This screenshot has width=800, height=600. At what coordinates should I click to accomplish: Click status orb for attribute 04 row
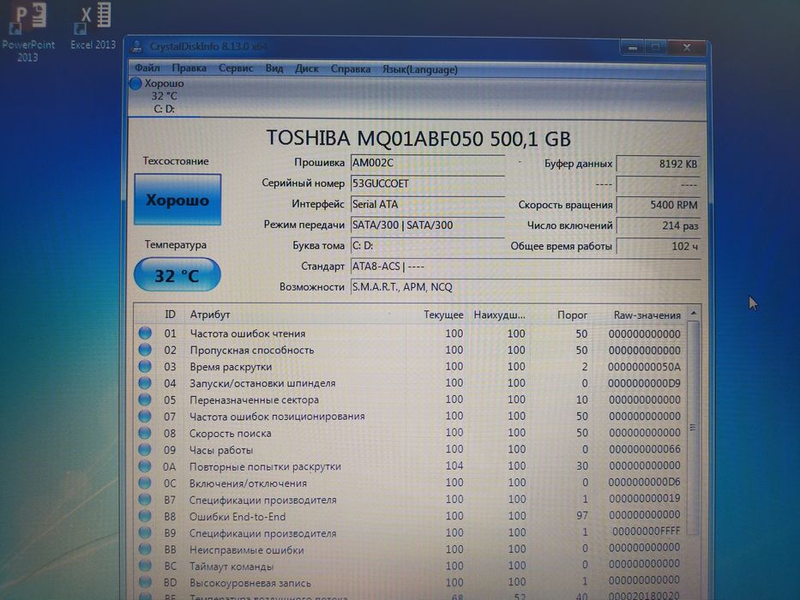pyautogui.click(x=145, y=383)
